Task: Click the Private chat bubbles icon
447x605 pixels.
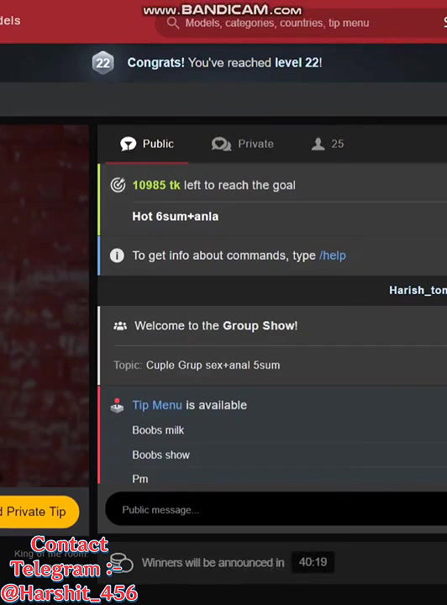Action: [221, 144]
